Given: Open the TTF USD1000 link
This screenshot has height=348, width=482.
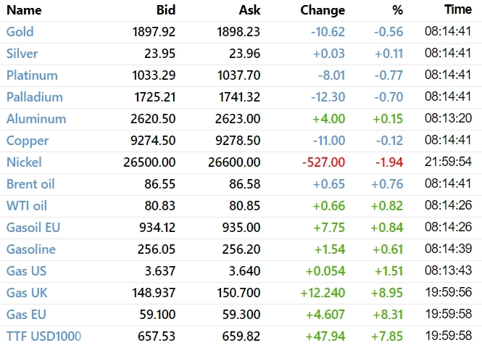Looking at the screenshot, I should tap(43, 336).
